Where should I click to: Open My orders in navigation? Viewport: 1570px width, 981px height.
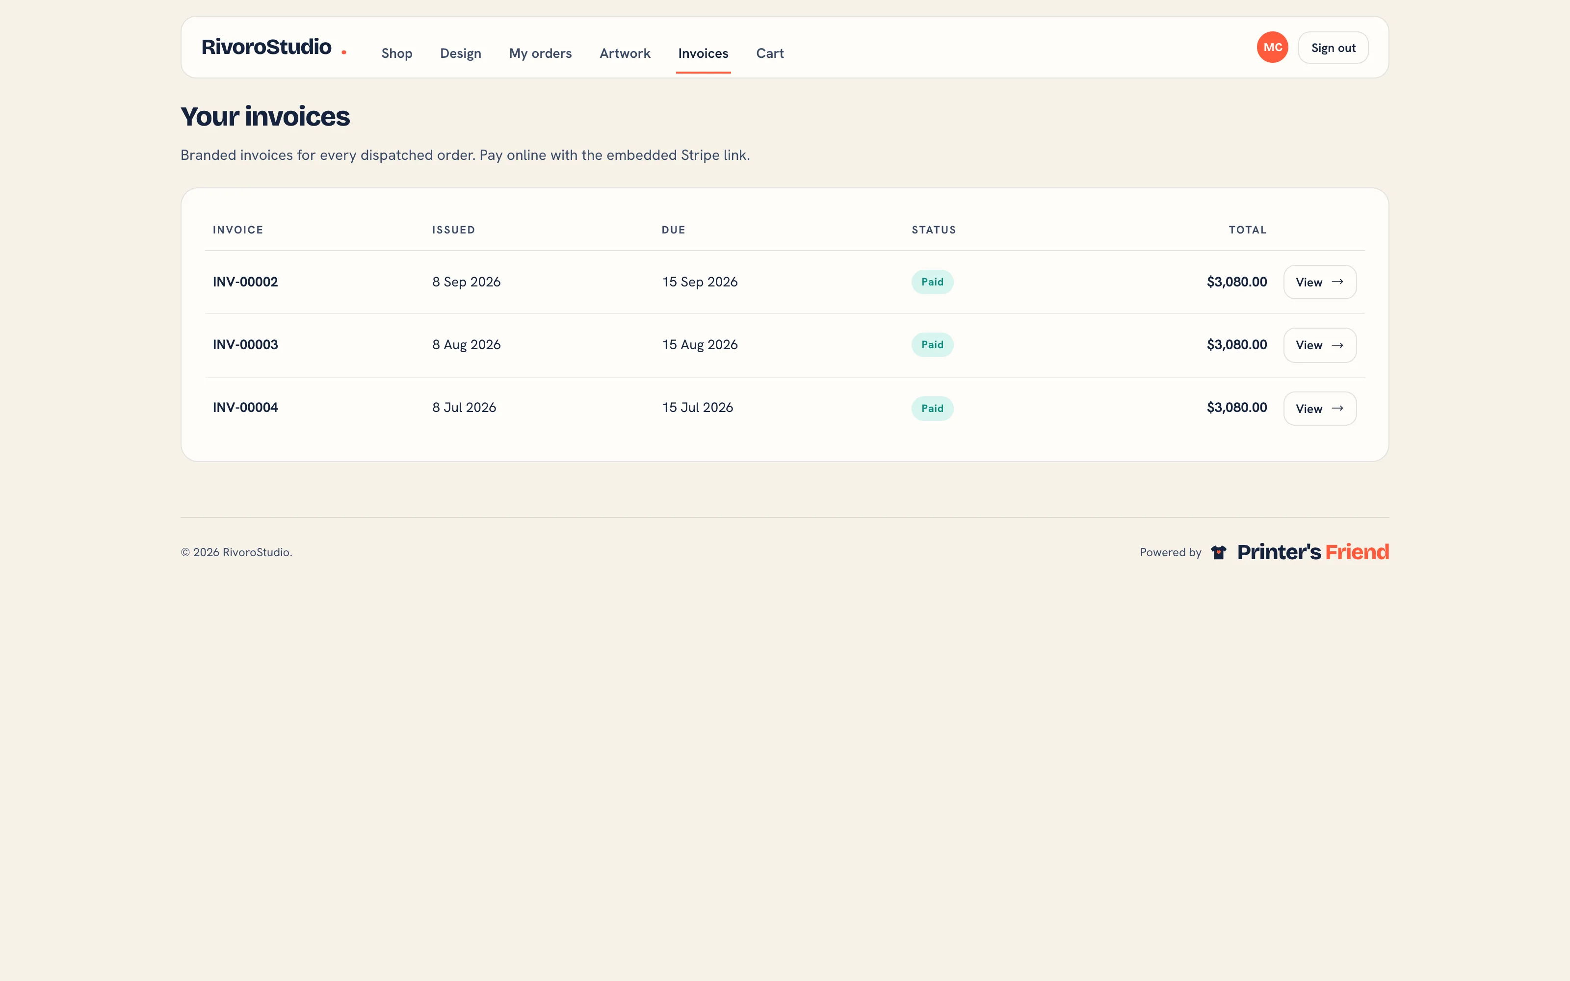point(540,53)
